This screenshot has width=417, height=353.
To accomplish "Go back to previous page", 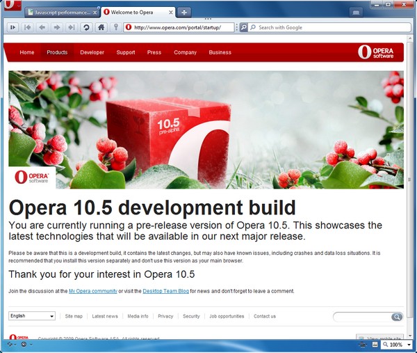I will [42, 27].
